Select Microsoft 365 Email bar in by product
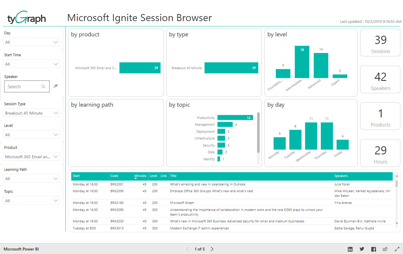This screenshot has height=254, width=403. coord(140,68)
